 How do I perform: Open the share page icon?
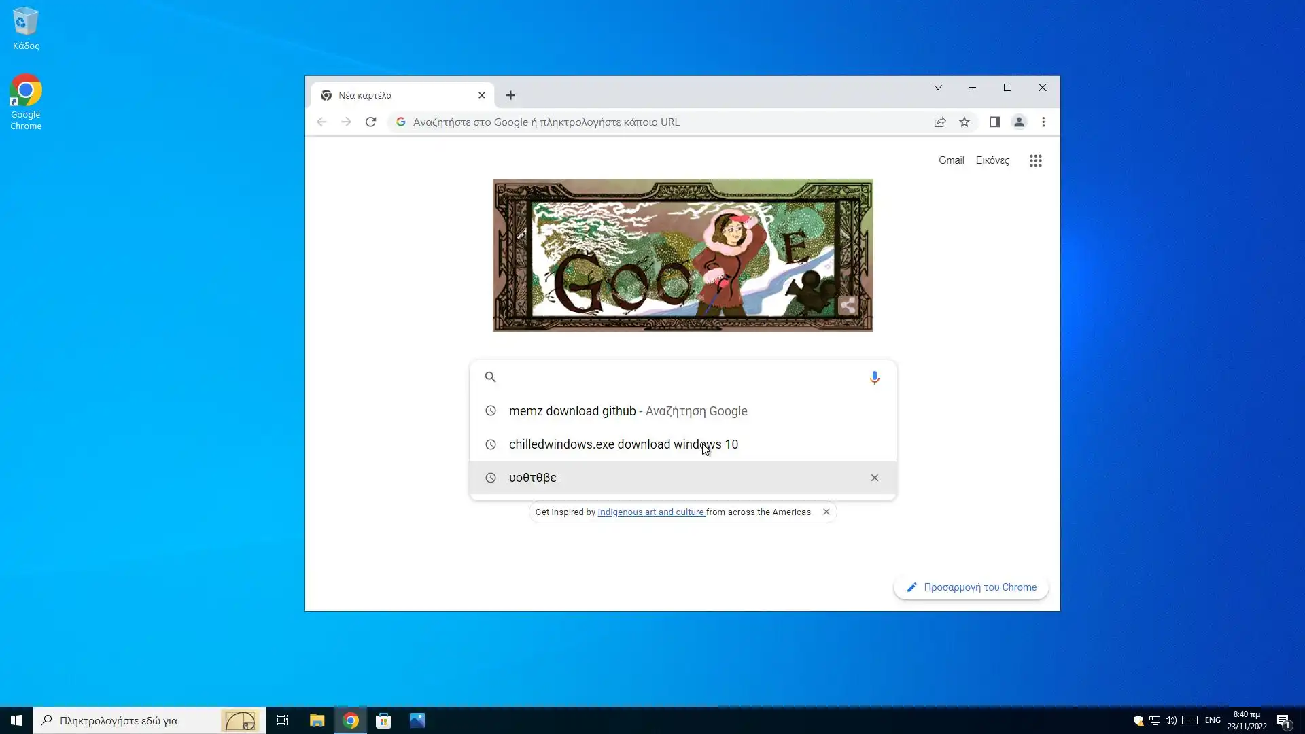coord(939,122)
